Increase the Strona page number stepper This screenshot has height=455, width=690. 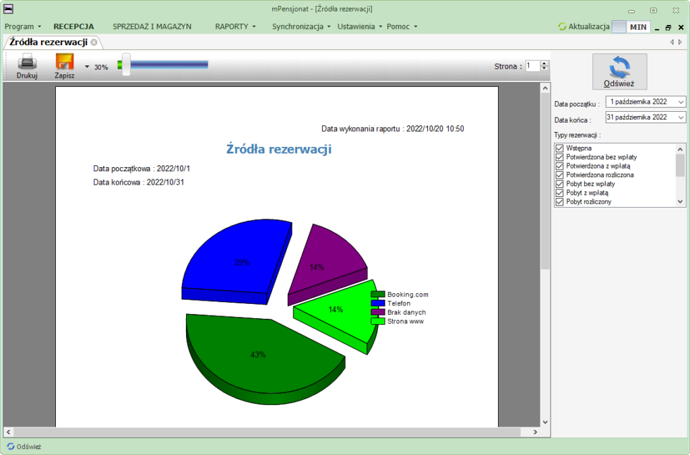point(544,63)
